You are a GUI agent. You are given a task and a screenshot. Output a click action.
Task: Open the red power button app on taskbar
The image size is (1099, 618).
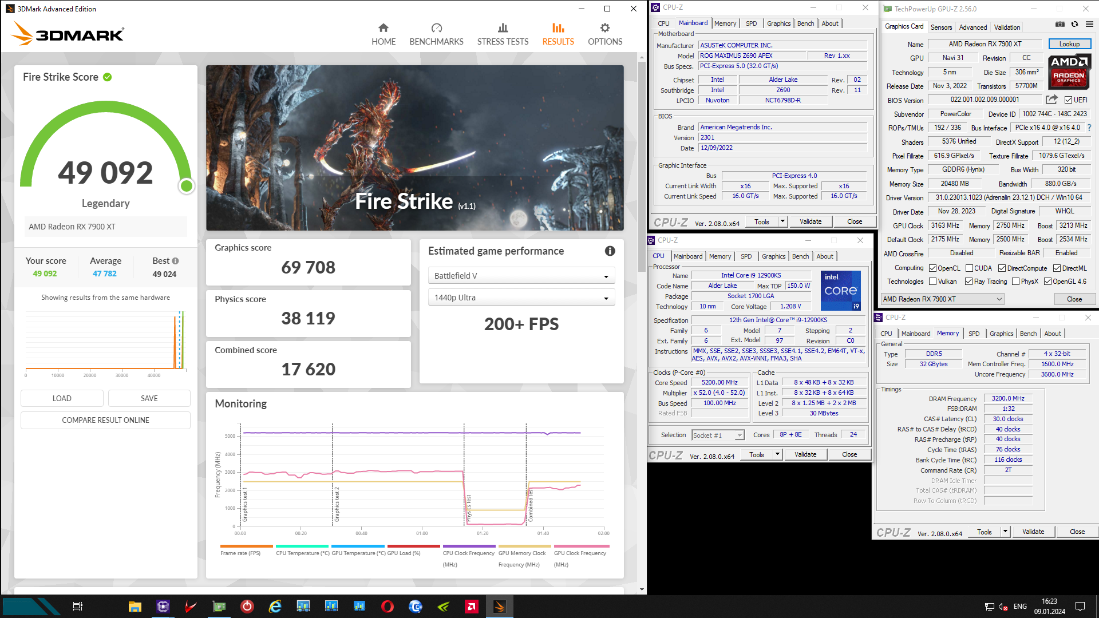[247, 607]
